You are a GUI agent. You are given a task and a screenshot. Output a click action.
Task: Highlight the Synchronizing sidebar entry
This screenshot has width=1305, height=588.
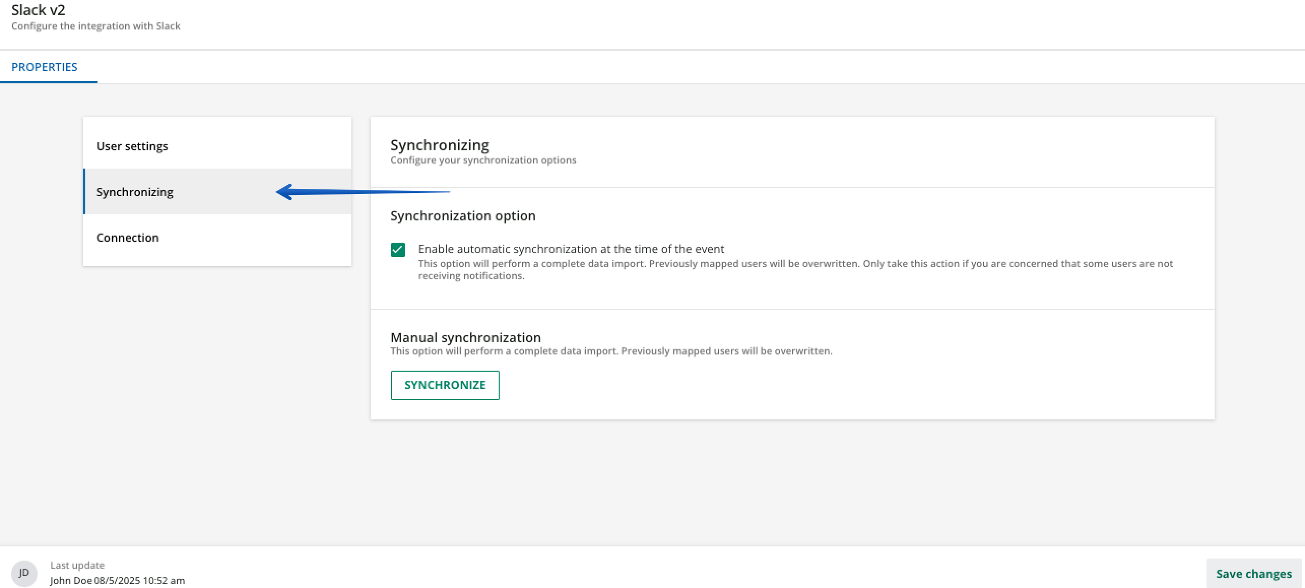[135, 191]
